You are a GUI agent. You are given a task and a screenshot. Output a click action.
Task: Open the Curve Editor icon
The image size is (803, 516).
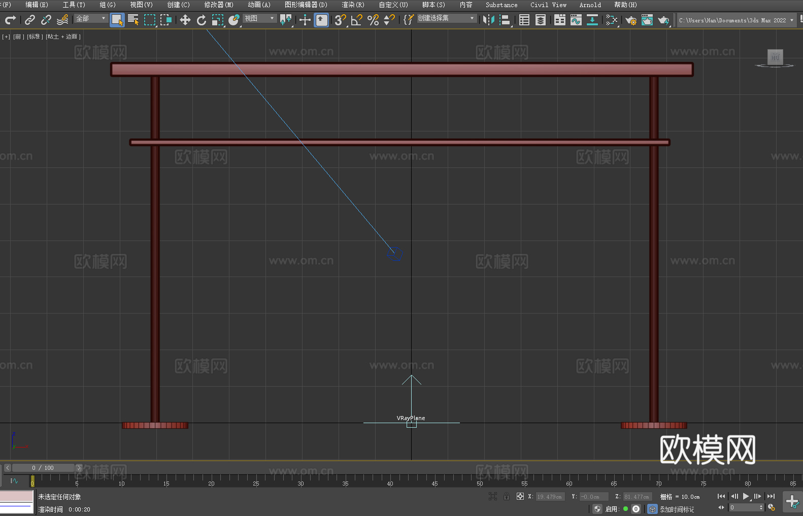click(576, 20)
